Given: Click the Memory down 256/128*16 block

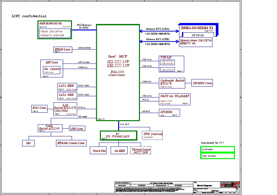Looking at the screenshot, I should click(x=196, y=42).
